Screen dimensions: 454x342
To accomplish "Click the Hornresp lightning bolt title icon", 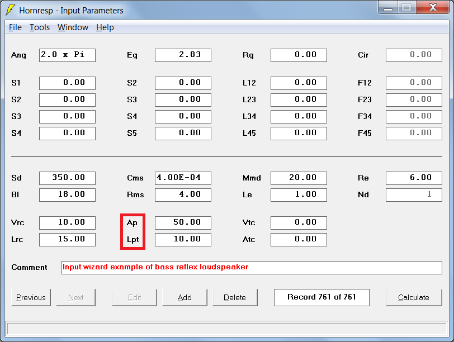I will click(10, 10).
